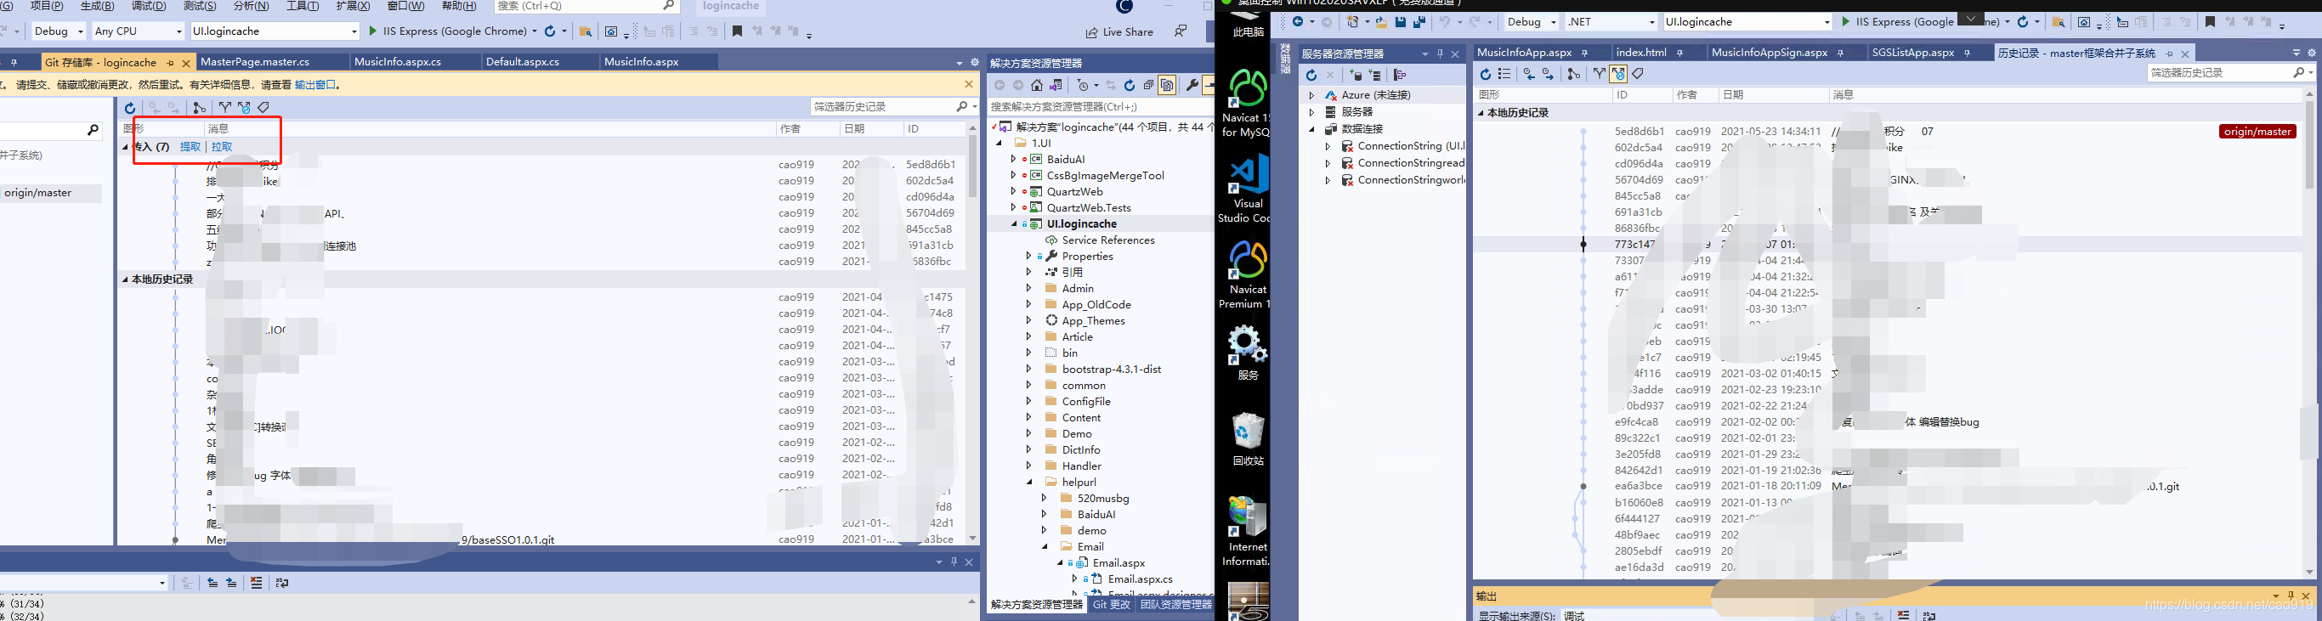
Task: Collapse all items in Solution Explorer
Action: pyautogui.click(x=1148, y=85)
